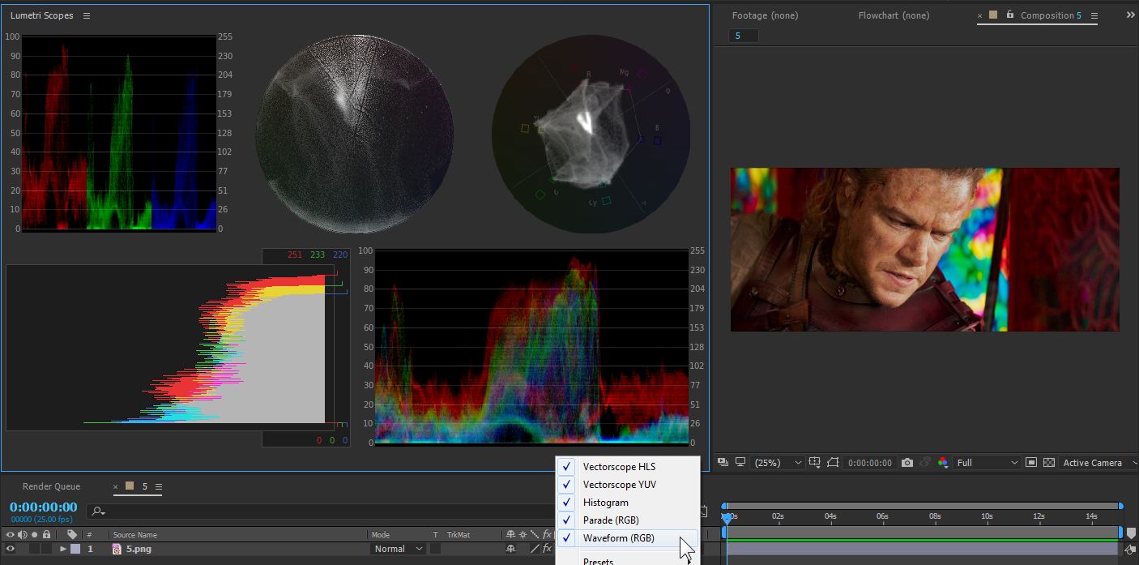Screen dimensions: 1139x565
Task: Hide the 5.png layer with eye toggle
Action: (11, 549)
